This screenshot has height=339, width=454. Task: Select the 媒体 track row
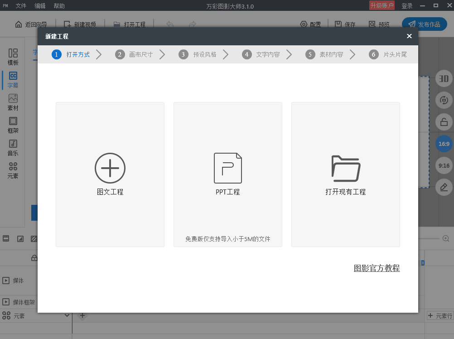coord(19,281)
